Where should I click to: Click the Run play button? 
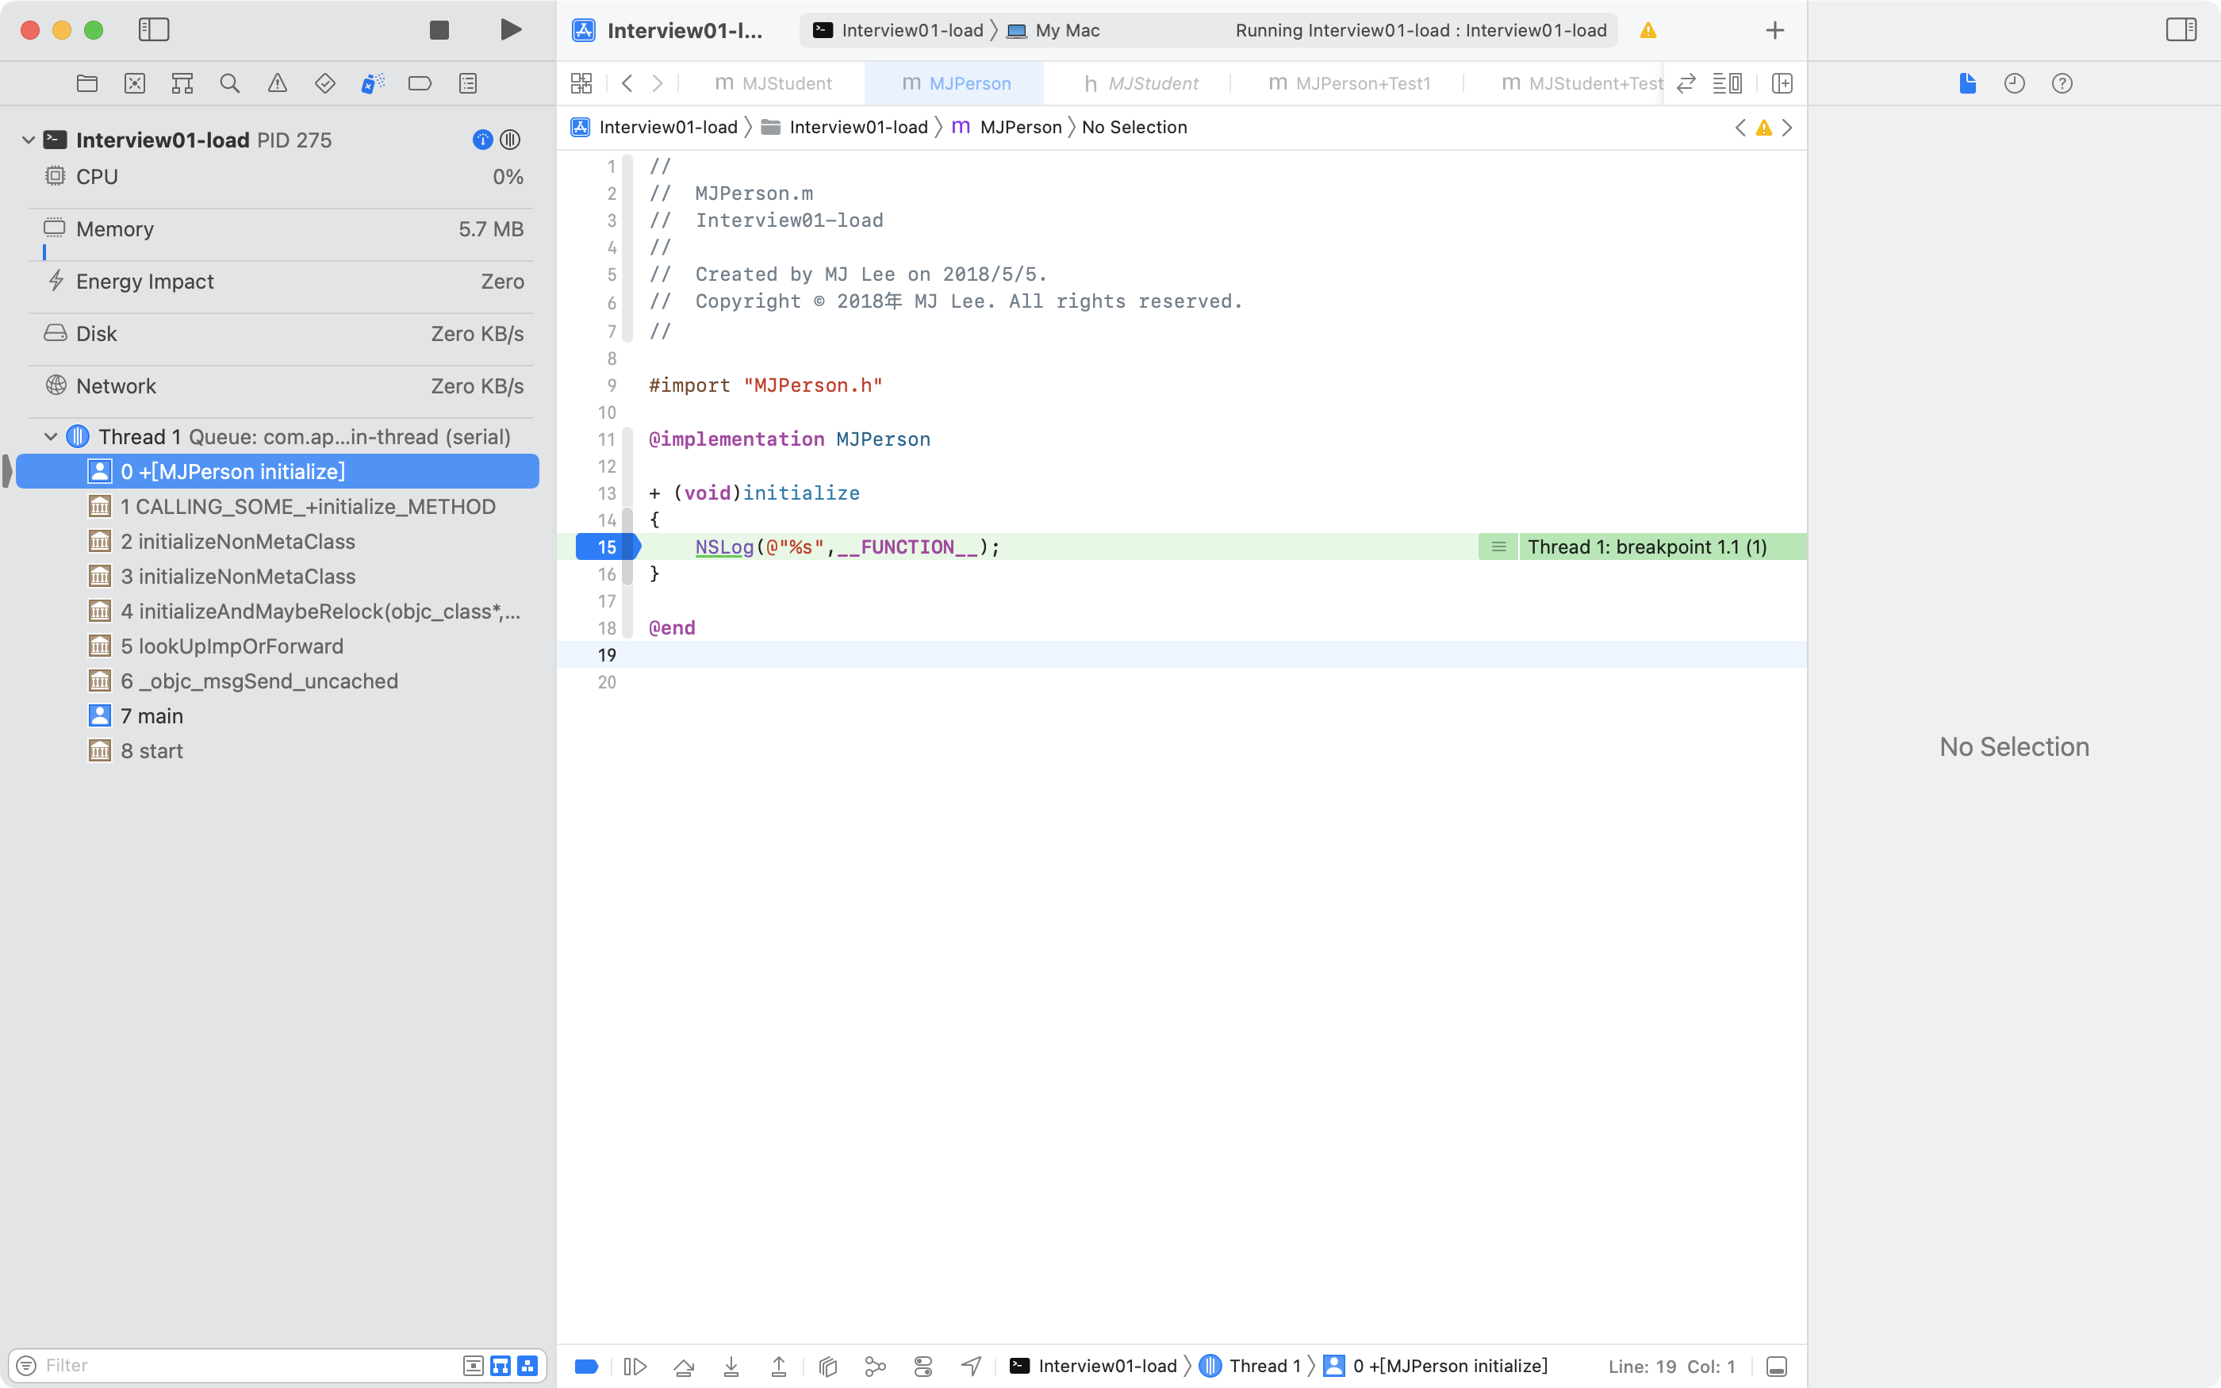click(x=510, y=29)
